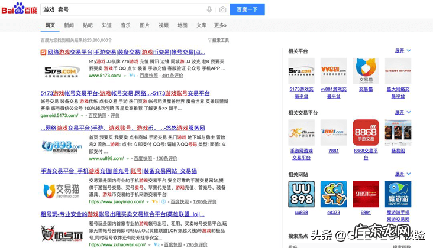Open the 贴吧 tab
This screenshot has width=433, height=248.
pos(88,25)
